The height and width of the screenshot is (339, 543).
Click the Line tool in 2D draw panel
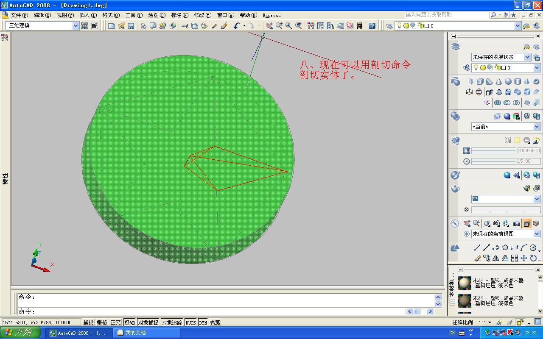tap(477, 247)
